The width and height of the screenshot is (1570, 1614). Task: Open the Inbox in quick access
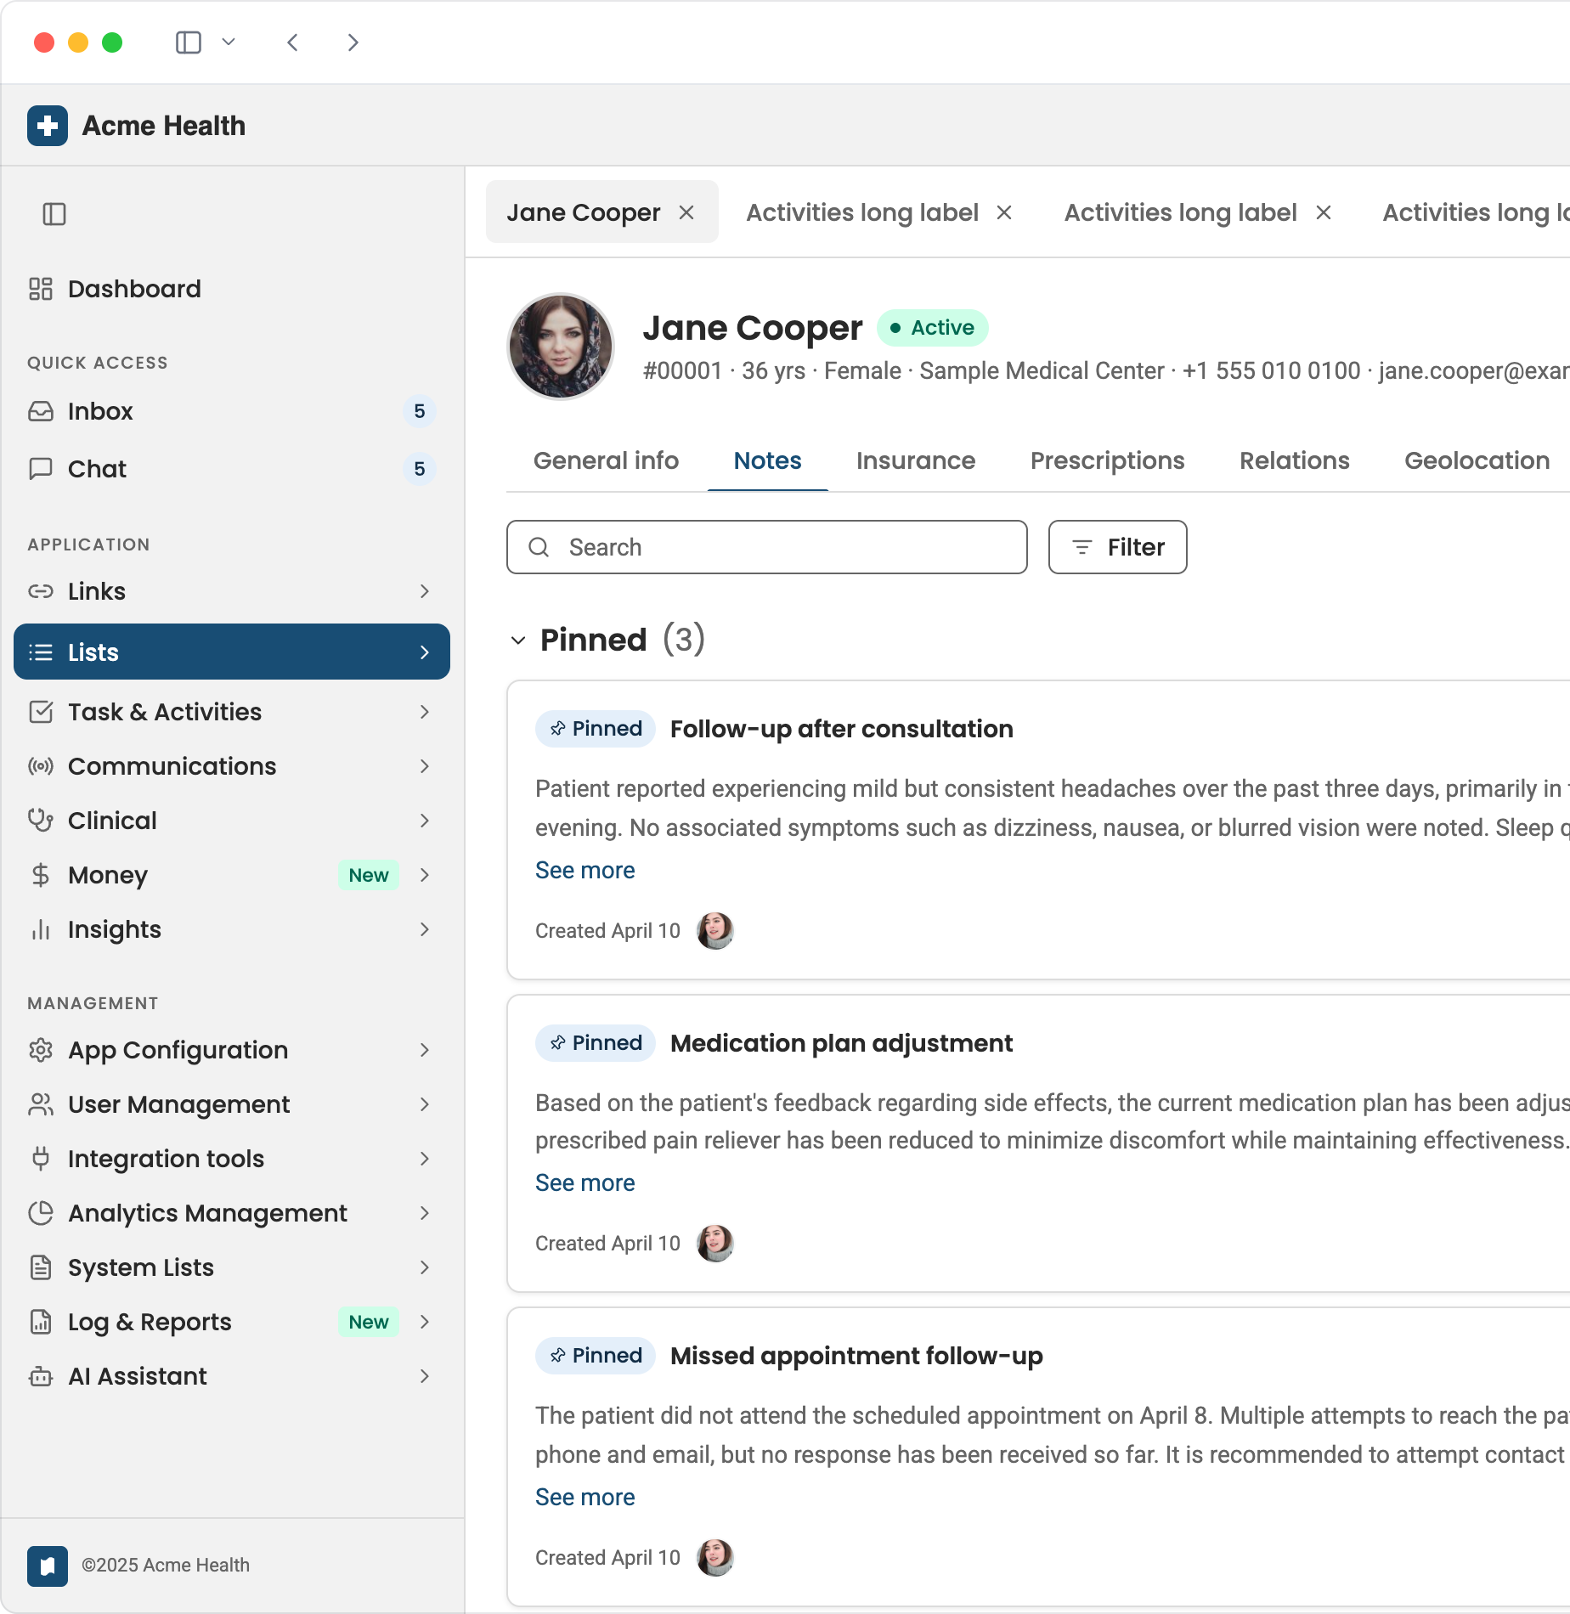(x=231, y=411)
